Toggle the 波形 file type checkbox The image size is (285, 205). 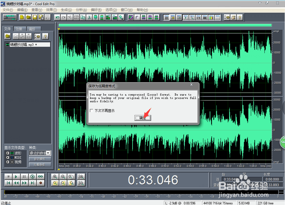[x=7, y=153]
